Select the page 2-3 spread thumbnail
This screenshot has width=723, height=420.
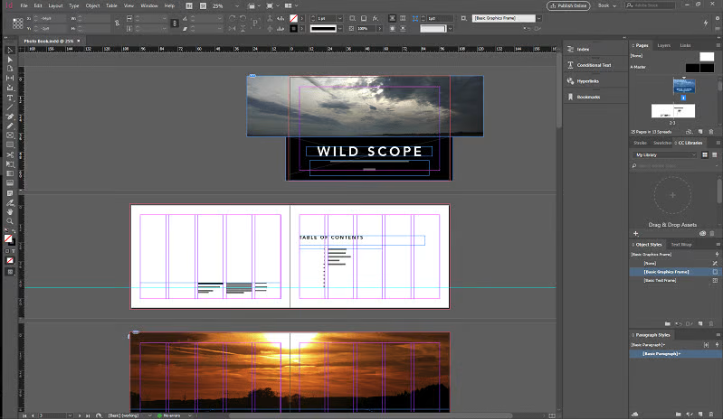[x=672, y=110]
